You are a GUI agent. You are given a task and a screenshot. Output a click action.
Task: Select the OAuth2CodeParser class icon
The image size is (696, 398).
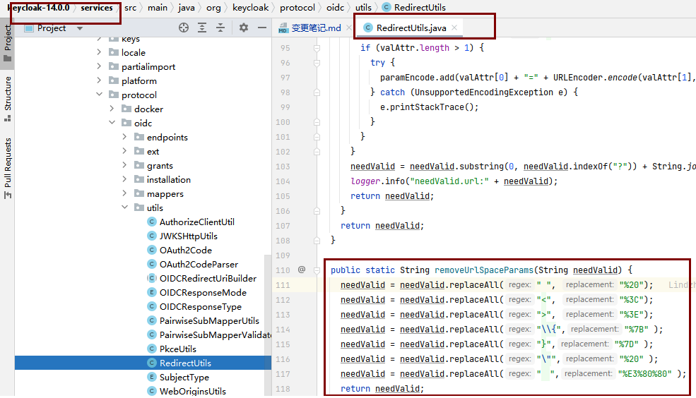point(152,264)
